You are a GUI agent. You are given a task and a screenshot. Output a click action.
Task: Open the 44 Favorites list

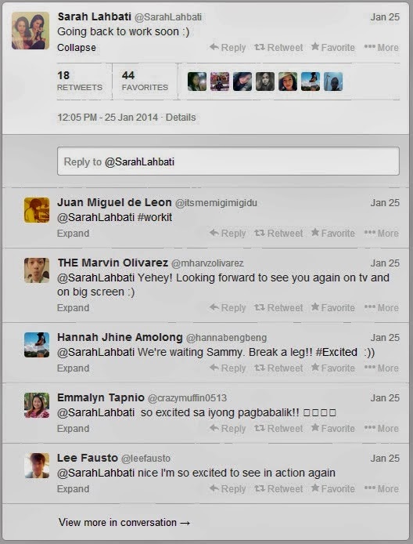point(145,82)
